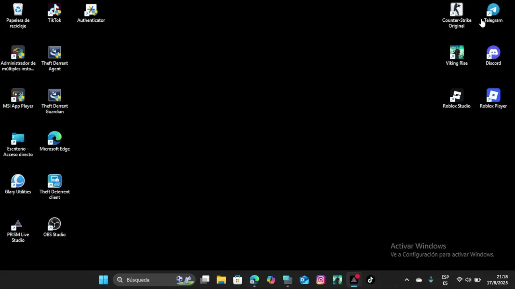The image size is (515, 289).
Task: Open Wi-Fi network quick settings
Action: click(x=459, y=280)
